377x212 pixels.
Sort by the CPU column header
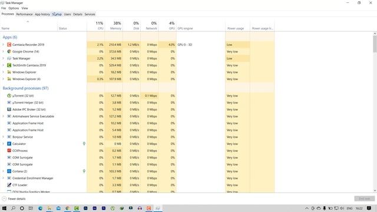[95, 25]
